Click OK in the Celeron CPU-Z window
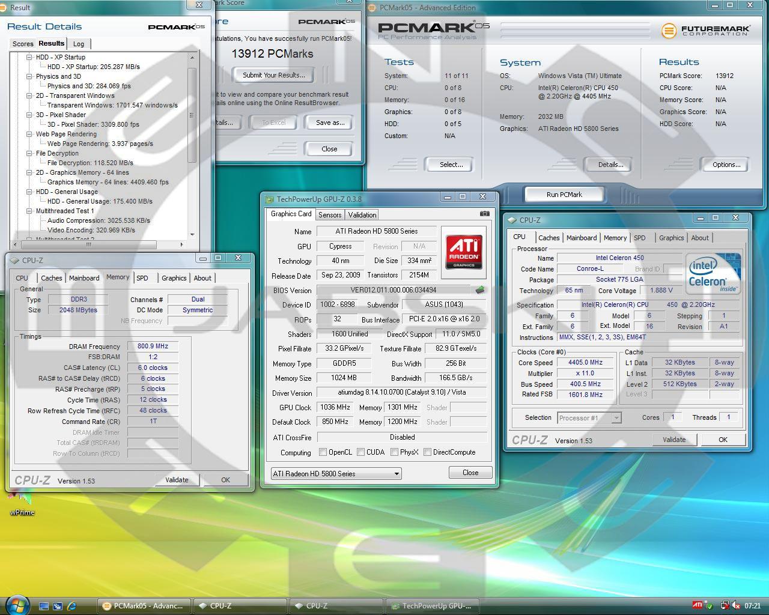This screenshot has width=769, height=615. pos(723,440)
